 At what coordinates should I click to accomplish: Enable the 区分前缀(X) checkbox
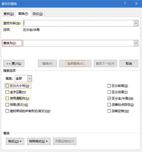tap(109, 86)
